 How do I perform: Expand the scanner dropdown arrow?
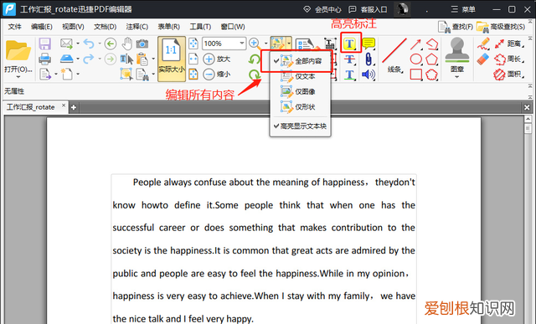(78, 59)
